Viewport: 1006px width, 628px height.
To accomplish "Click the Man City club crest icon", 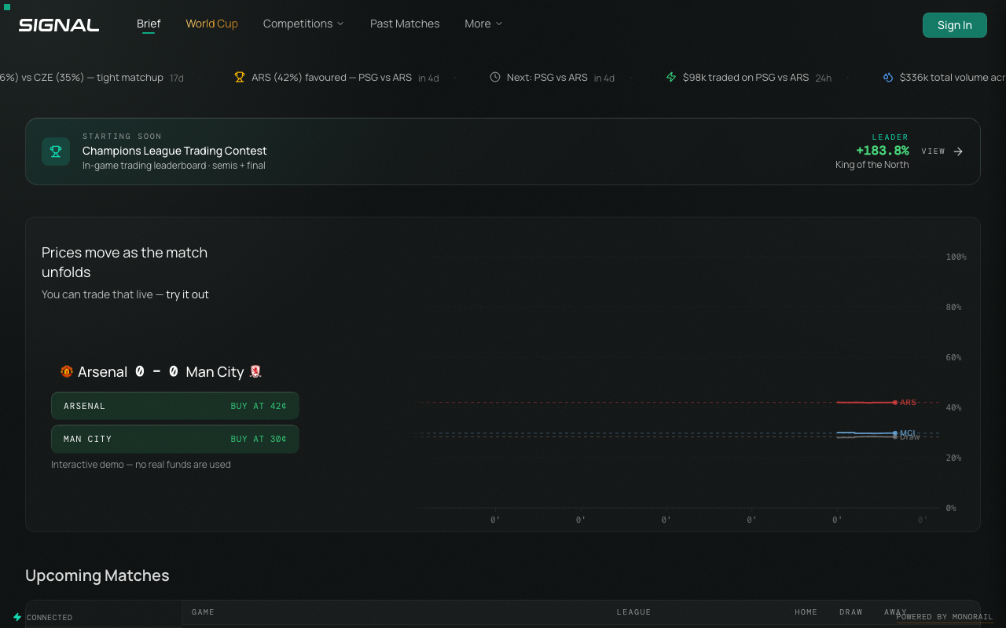I will (x=255, y=371).
